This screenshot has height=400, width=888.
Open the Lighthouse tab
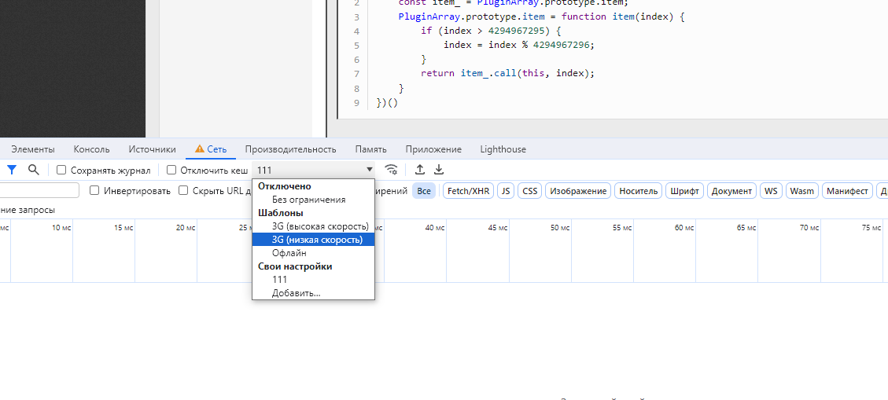point(503,149)
